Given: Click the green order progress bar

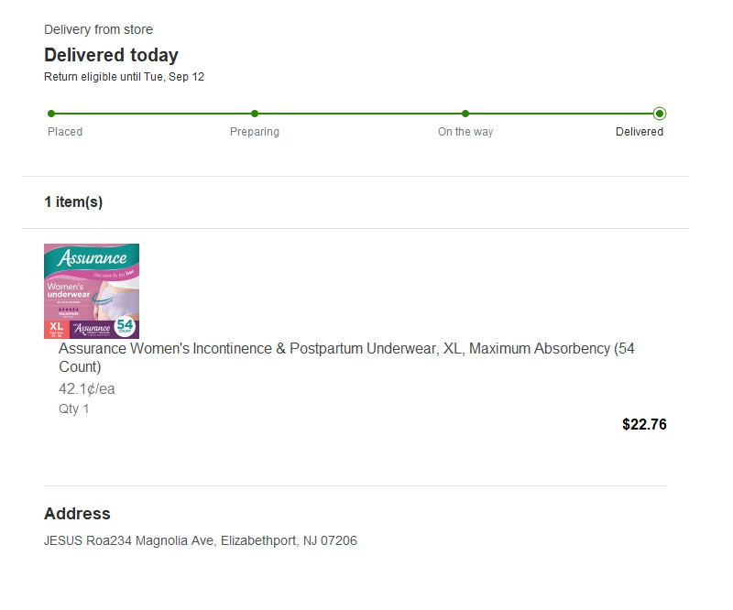Looking at the screenshot, I should [356, 114].
